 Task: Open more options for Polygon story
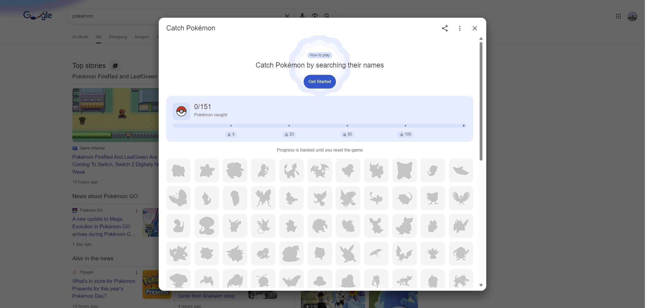[x=137, y=272]
